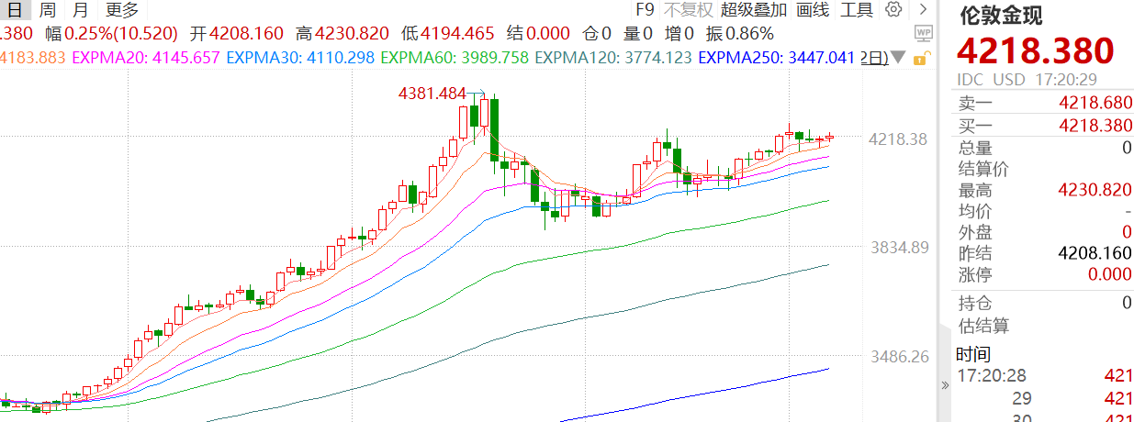Open the F9 info button
This screenshot has height=422, width=1134.
point(645,10)
